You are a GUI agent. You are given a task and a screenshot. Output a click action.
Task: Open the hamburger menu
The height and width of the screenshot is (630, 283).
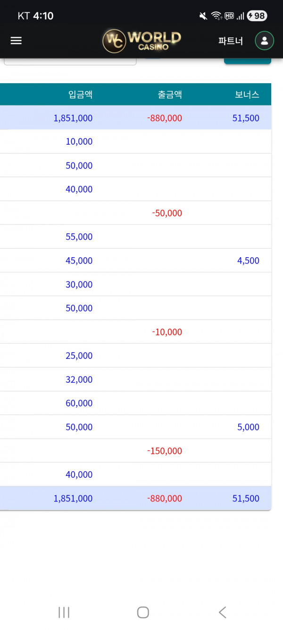tap(16, 41)
